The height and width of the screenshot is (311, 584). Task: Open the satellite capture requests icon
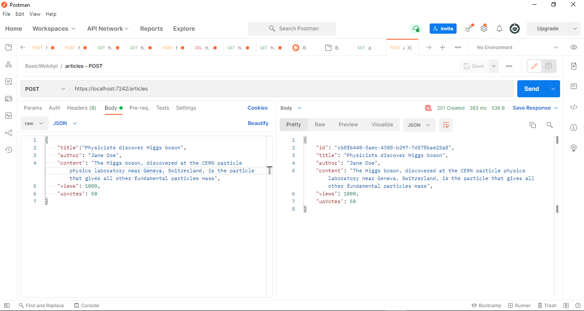[469, 29]
